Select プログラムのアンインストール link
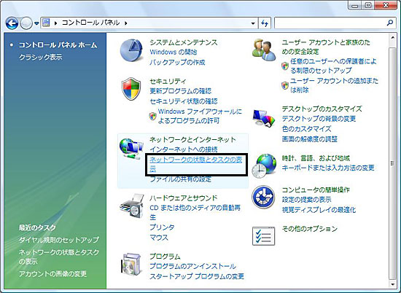This screenshot has width=401, height=293. coord(192,266)
